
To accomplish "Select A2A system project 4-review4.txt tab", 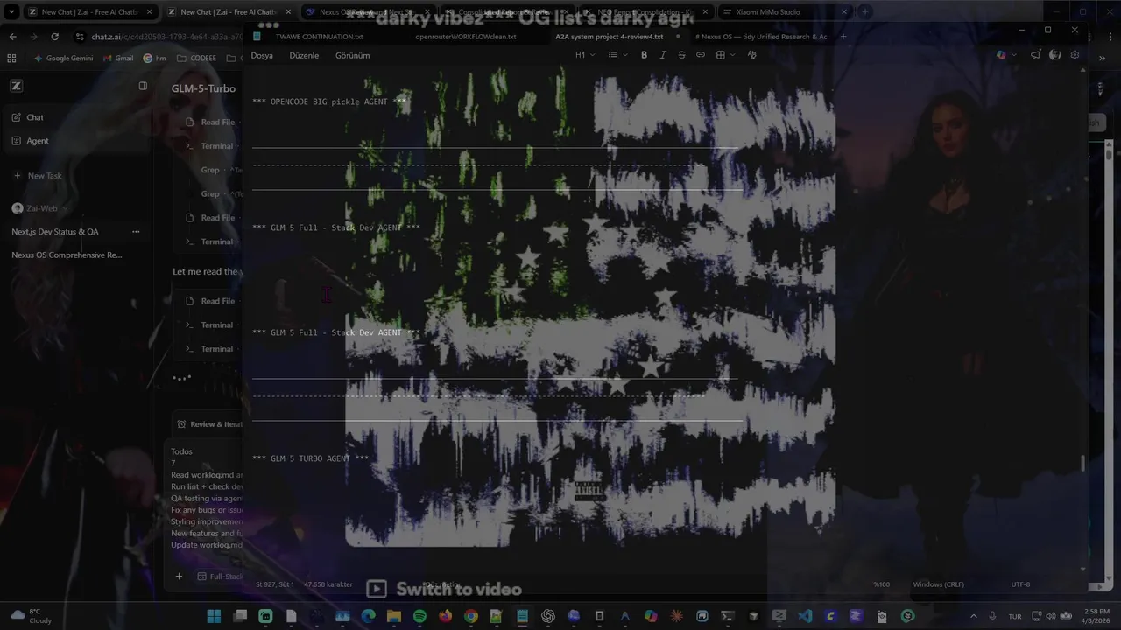I will [610, 37].
